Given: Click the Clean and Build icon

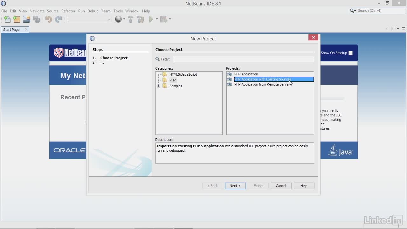Looking at the screenshot, I should (x=140, y=19).
